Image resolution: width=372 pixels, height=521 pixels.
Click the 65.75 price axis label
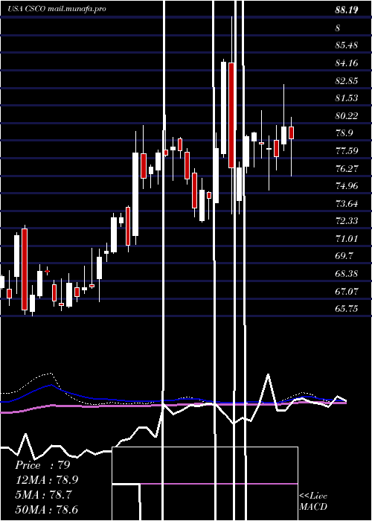coord(347,309)
